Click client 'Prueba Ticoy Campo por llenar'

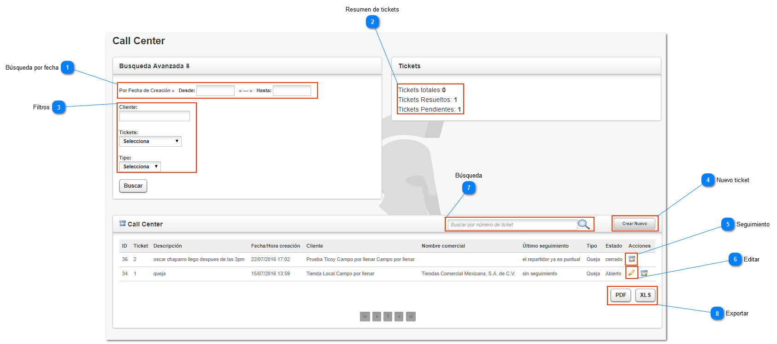pos(360,259)
